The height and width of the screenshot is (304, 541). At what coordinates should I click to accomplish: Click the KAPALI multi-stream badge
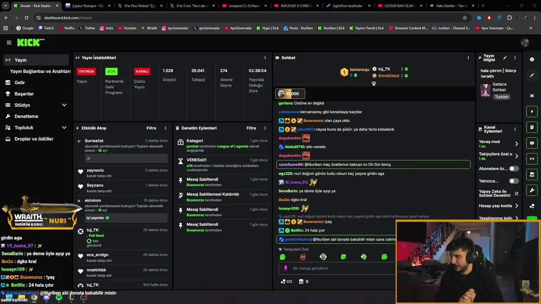(x=142, y=71)
